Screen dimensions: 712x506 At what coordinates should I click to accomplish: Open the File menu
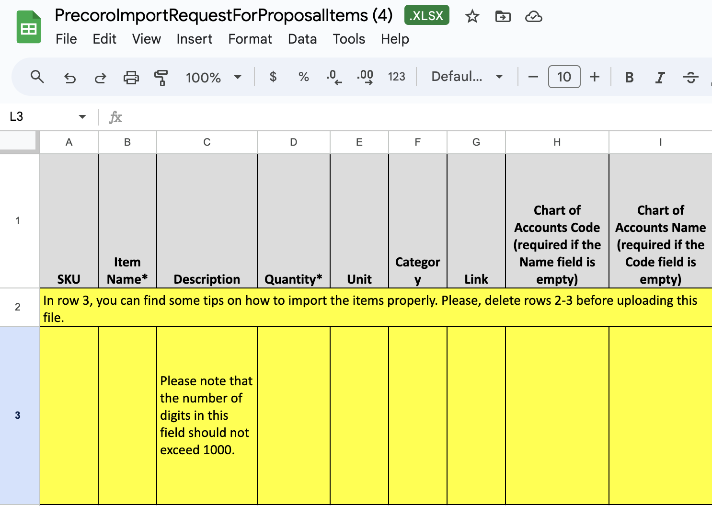[66, 39]
